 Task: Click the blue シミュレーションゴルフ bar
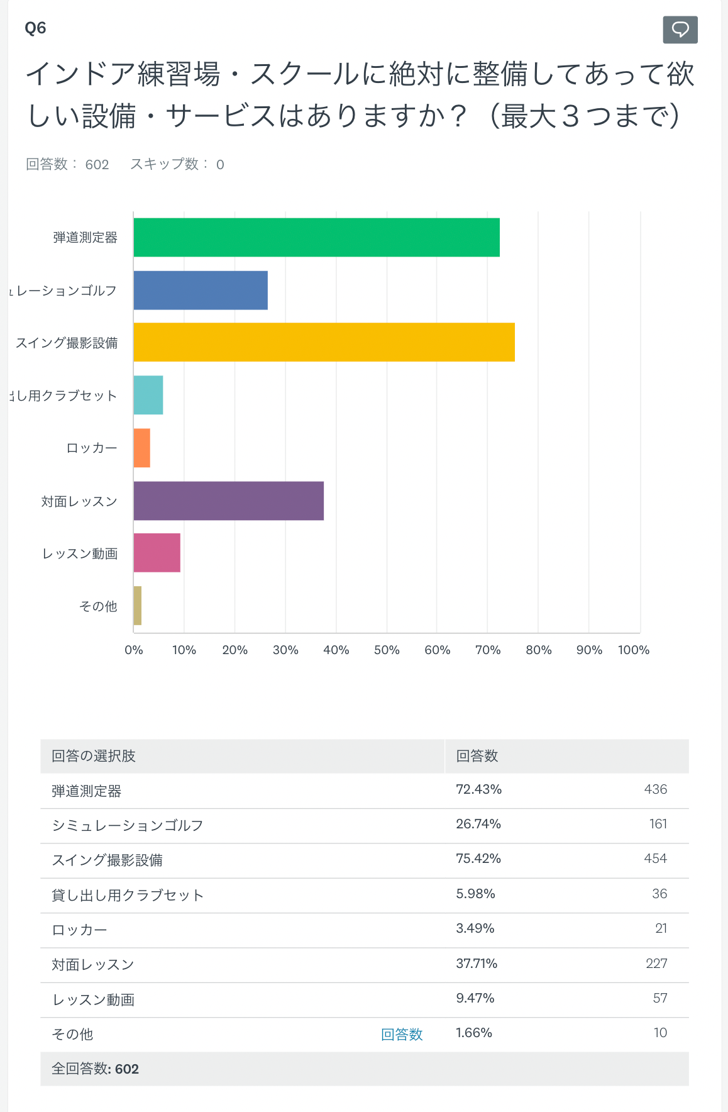pyautogui.click(x=201, y=290)
